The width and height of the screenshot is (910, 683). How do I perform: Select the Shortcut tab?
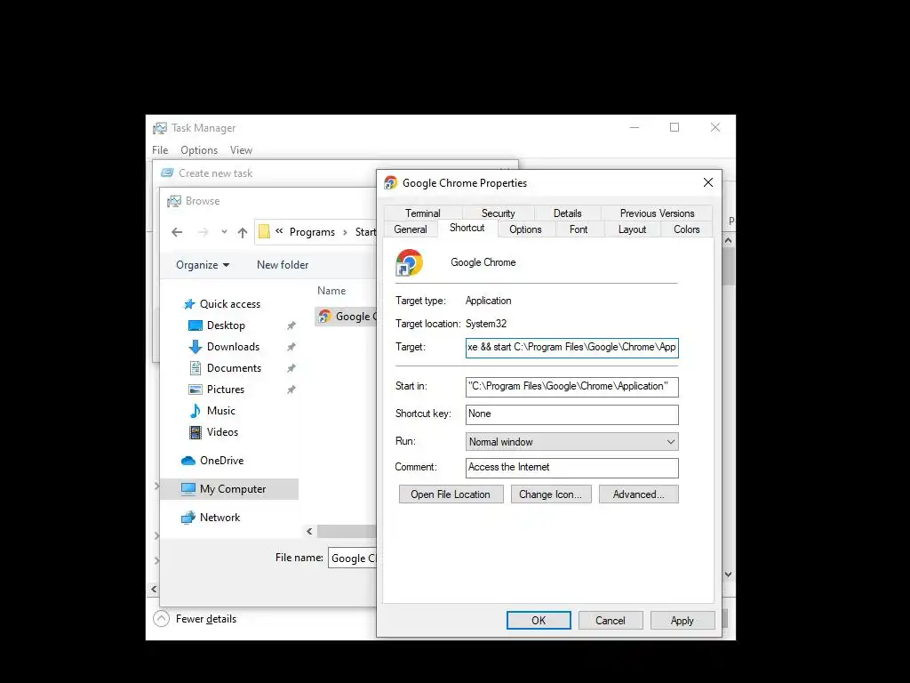(467, 228)
